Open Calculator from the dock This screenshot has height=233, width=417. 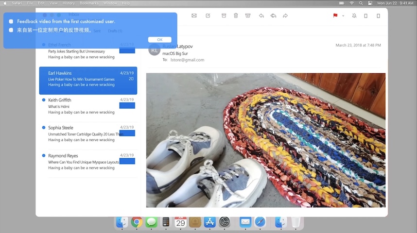[x=166, y=222]
